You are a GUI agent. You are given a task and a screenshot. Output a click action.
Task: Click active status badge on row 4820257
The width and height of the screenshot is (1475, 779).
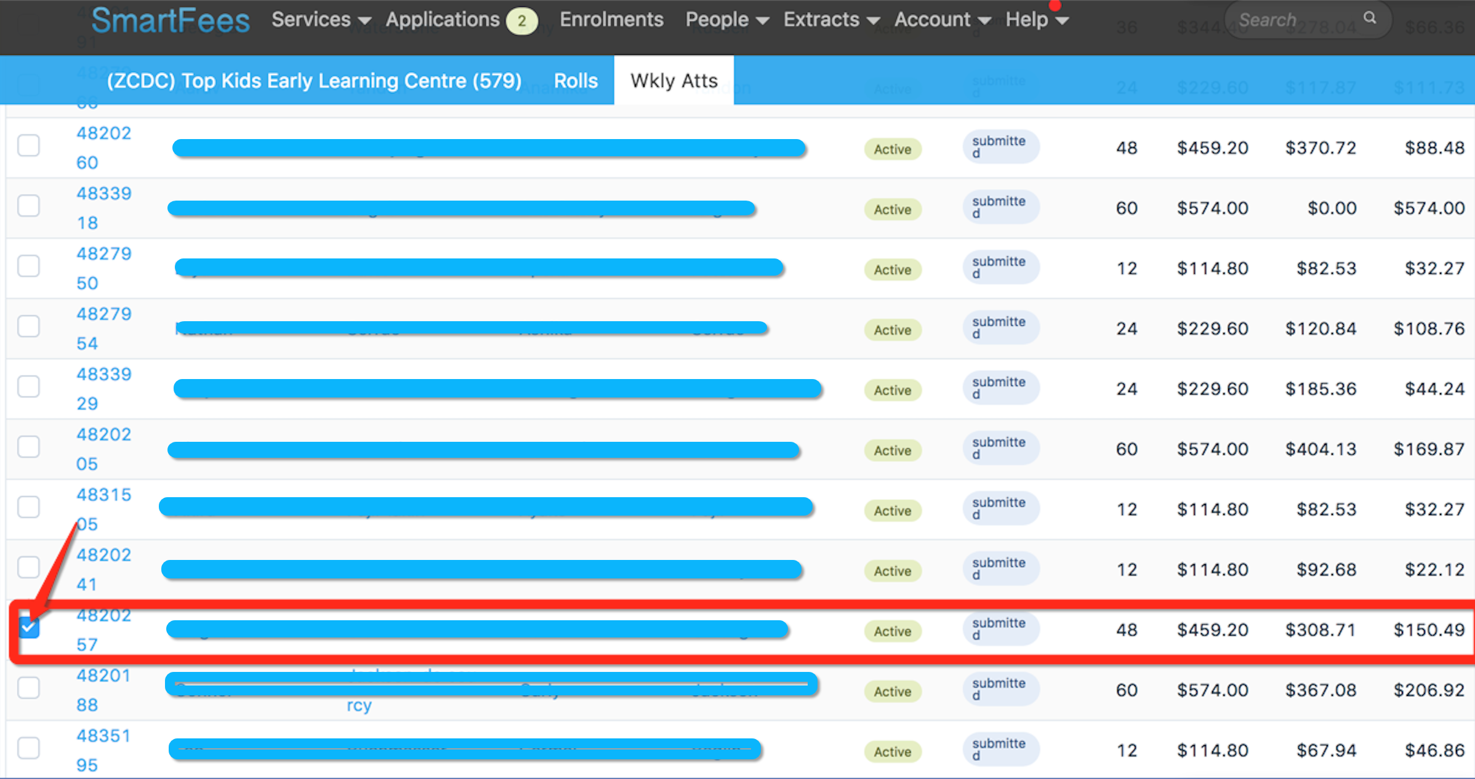[x=891, y=631]
